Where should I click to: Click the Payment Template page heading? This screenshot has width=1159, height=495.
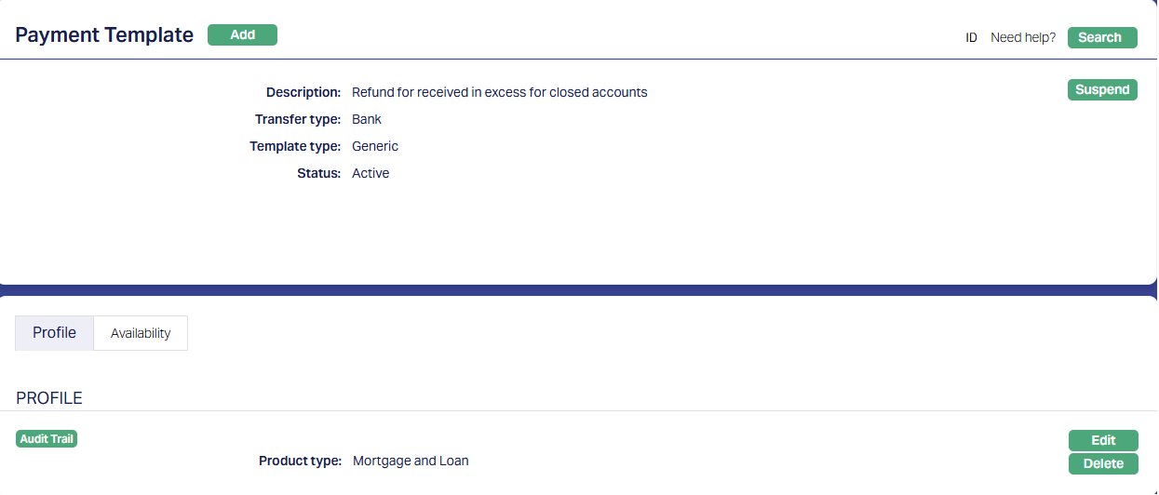click(x=104, y=35)
